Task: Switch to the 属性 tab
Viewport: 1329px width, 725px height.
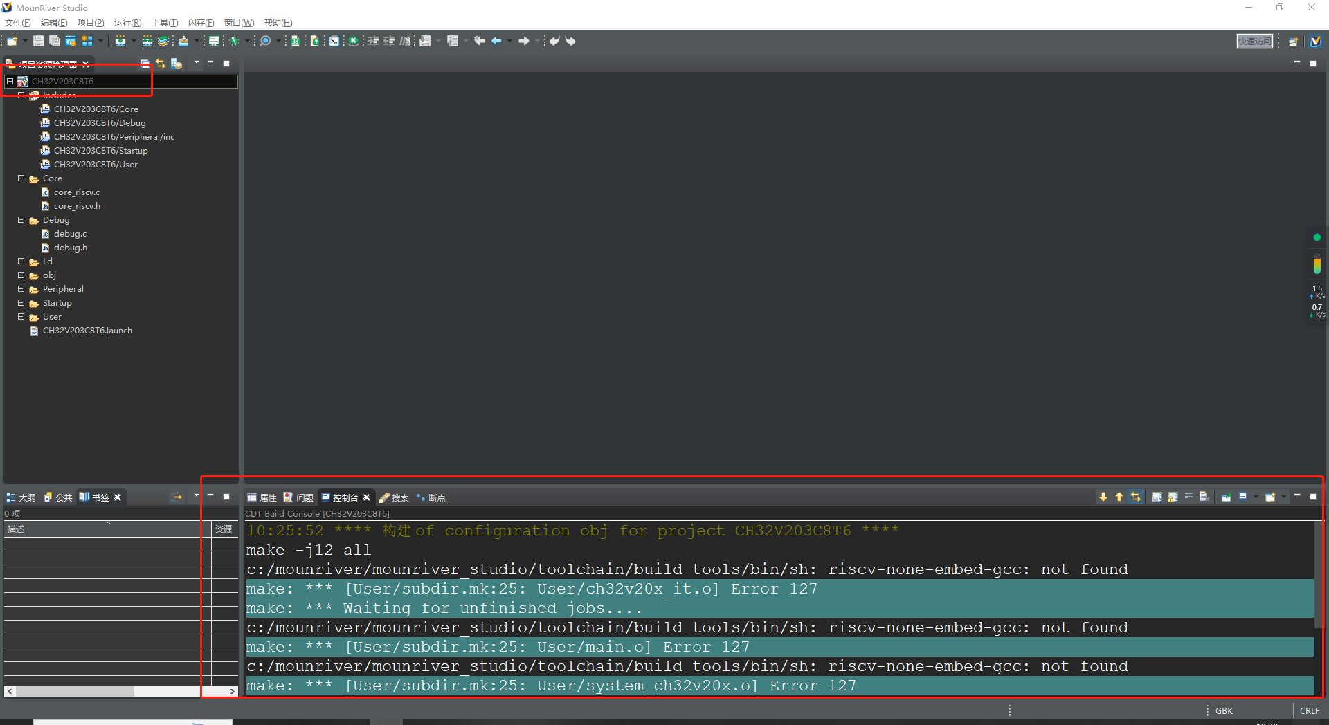Action: [x=262, y=497]
